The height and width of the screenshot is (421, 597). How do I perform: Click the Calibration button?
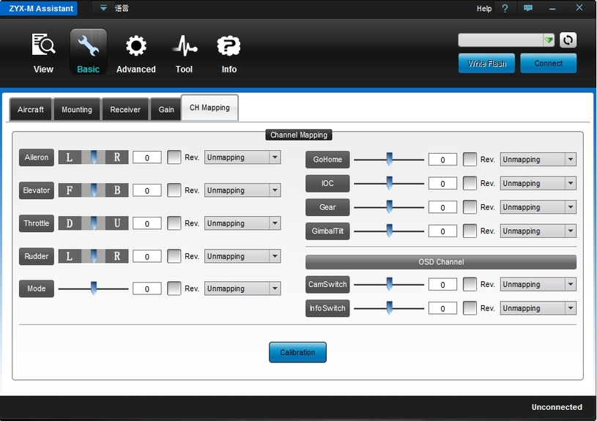pos(297,352)
